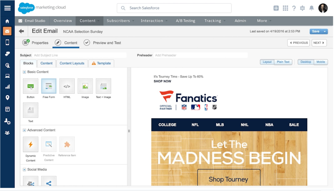Go to the Preview and Test step
This screenshot has height=191, width=334.
pos(107,43)
